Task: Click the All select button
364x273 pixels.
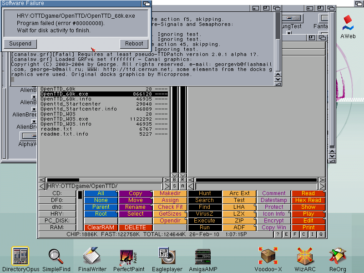Action: coord(101,193)
